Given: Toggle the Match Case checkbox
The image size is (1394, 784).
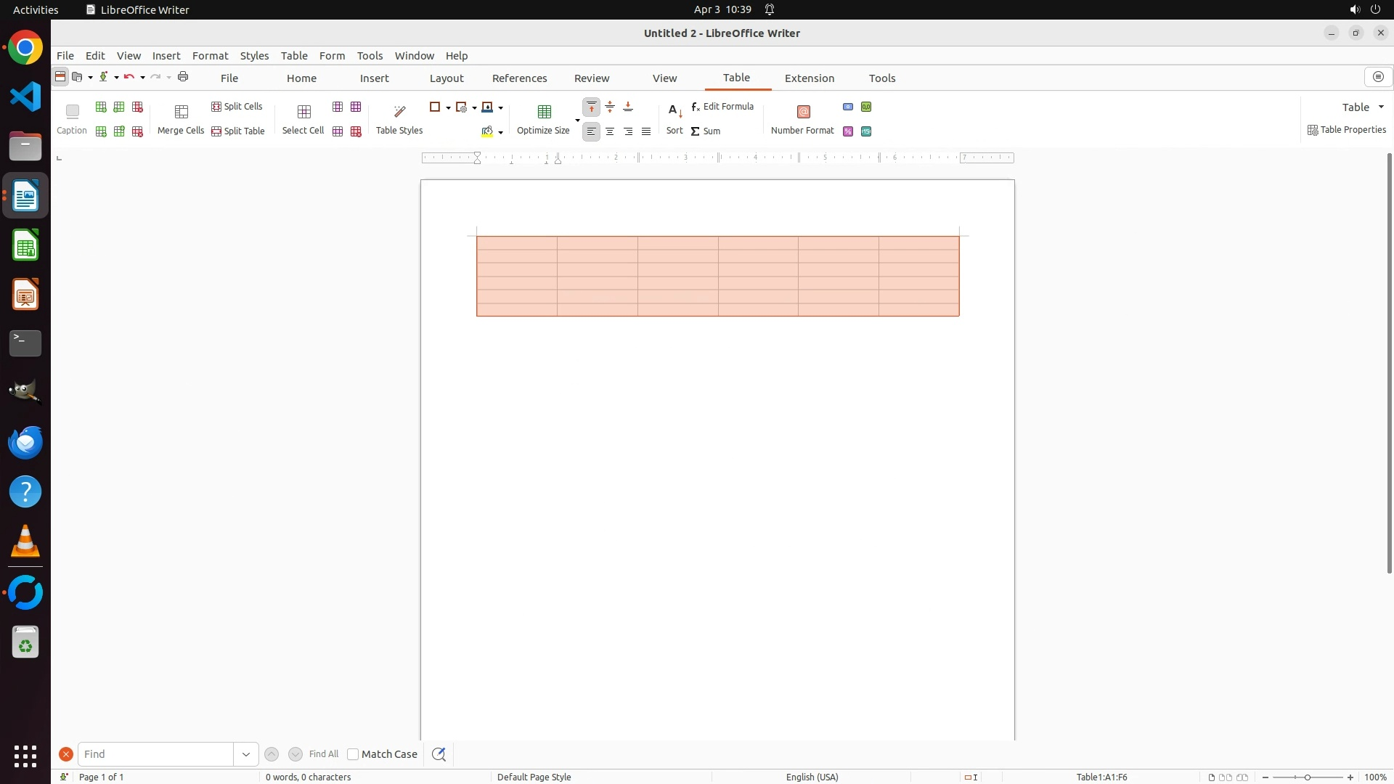Looking at the screenshot, I should (353, 754).
